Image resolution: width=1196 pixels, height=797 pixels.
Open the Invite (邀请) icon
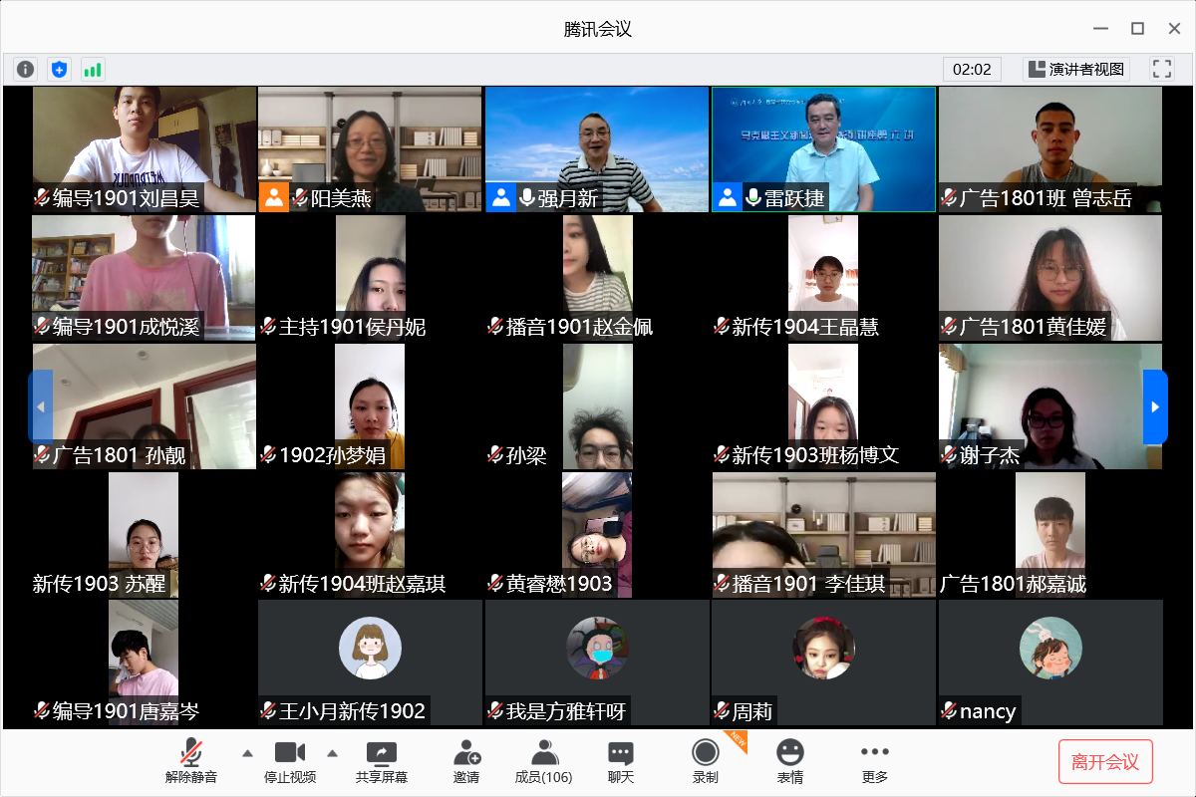point(466,762)
